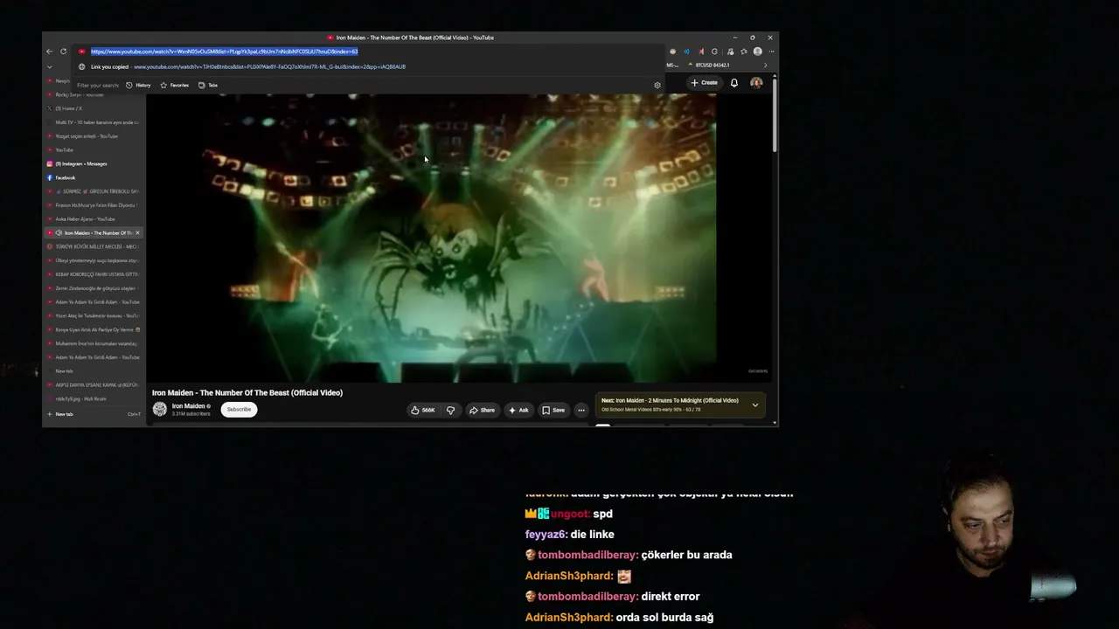Collapse the vertical tab list chevron

[49, 66]
